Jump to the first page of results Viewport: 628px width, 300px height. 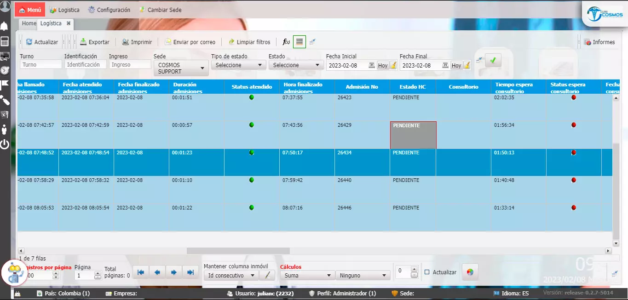tap(141, 272)
